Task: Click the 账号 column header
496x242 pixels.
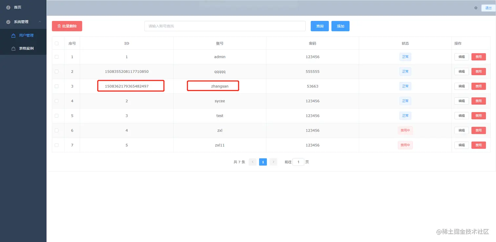Action: (x=220, y=43)
